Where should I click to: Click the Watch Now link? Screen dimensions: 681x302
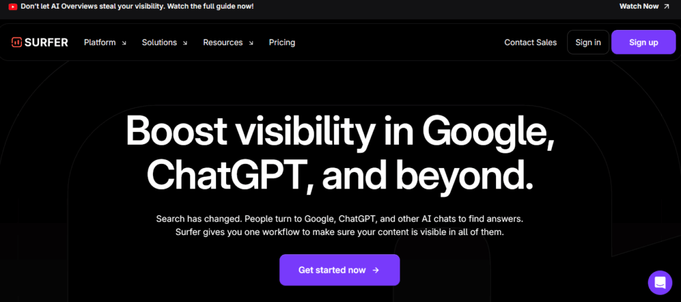(639, 7)
